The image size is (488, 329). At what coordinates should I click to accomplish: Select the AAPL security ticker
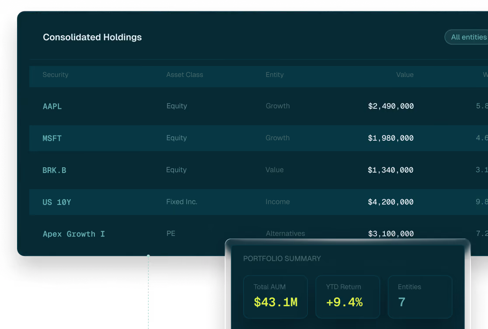pos(52,106)
